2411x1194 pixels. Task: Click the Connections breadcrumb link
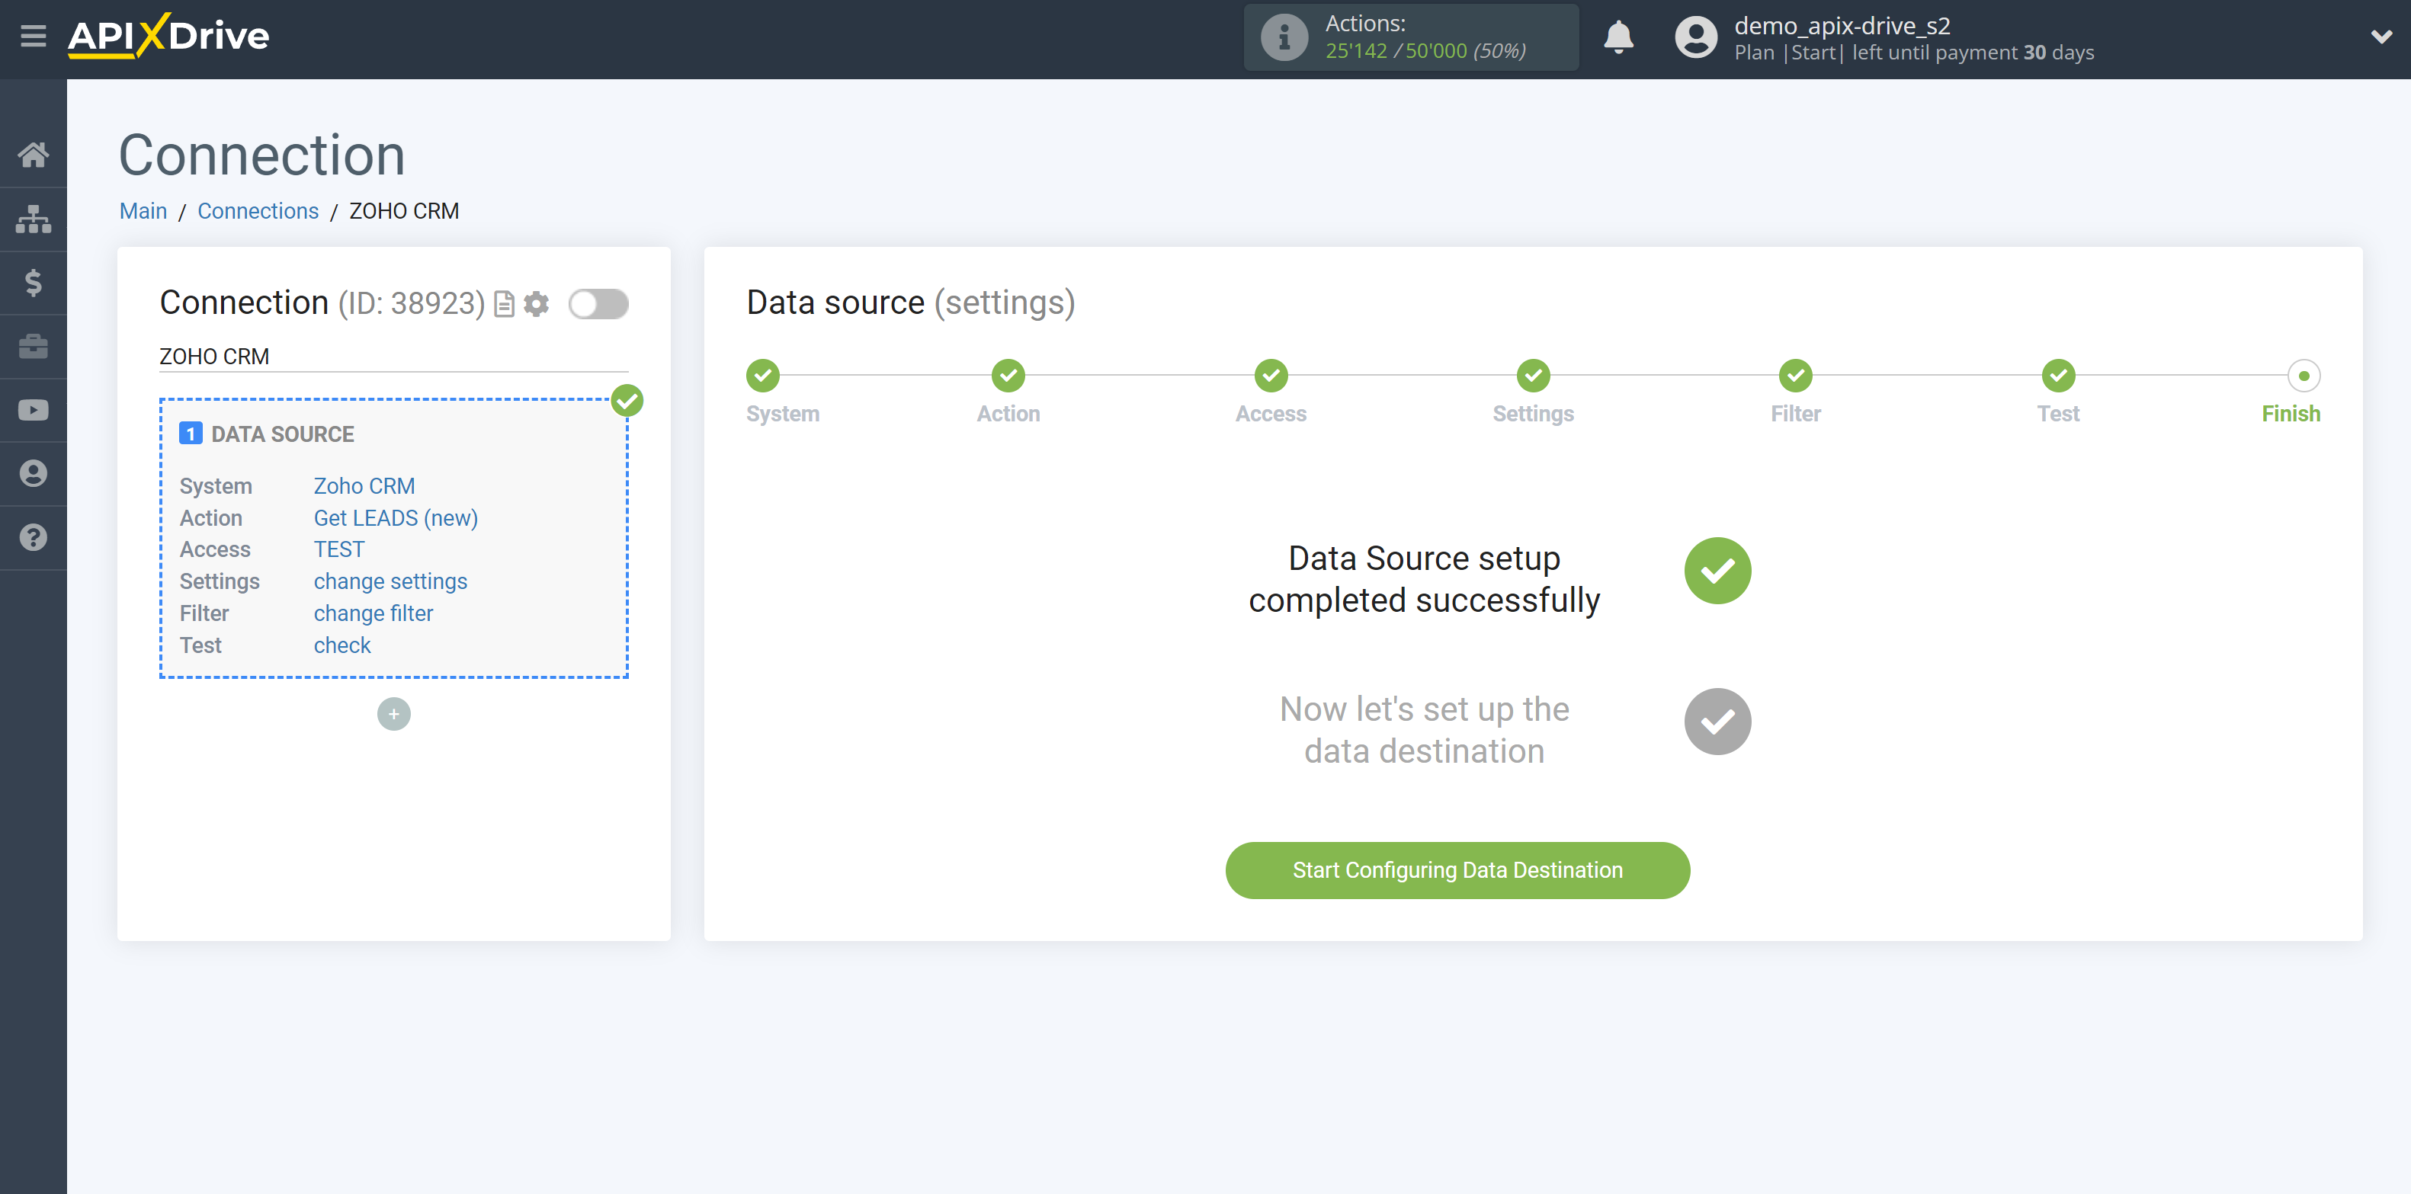coord(255,210)
